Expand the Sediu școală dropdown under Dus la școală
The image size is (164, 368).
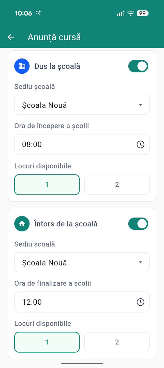[82, 105]
